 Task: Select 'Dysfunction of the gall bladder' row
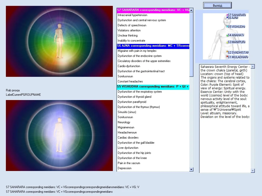(153, 143)
